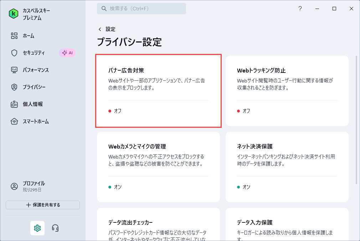Click the vertical scrollbar of settings list
Viewport: 360px width, 241px height.
click(x=356, y=120)
